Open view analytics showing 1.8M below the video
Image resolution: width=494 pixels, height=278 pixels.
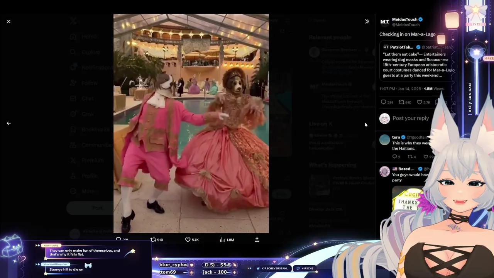point(227,240)
